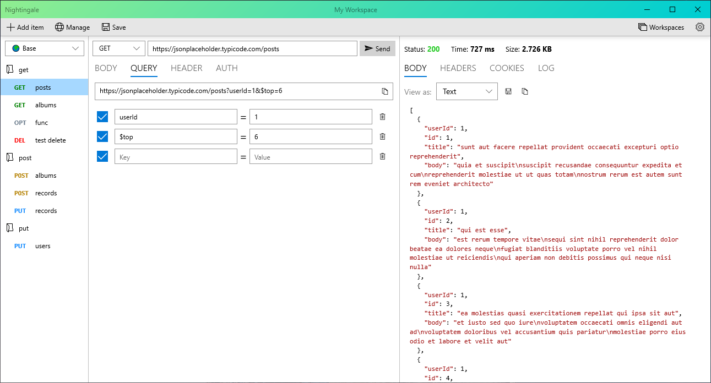The width and height of the screenshot is (711, 383).
Task: Toggle the checkbox of the empty Key row
Action: point(102,156)
